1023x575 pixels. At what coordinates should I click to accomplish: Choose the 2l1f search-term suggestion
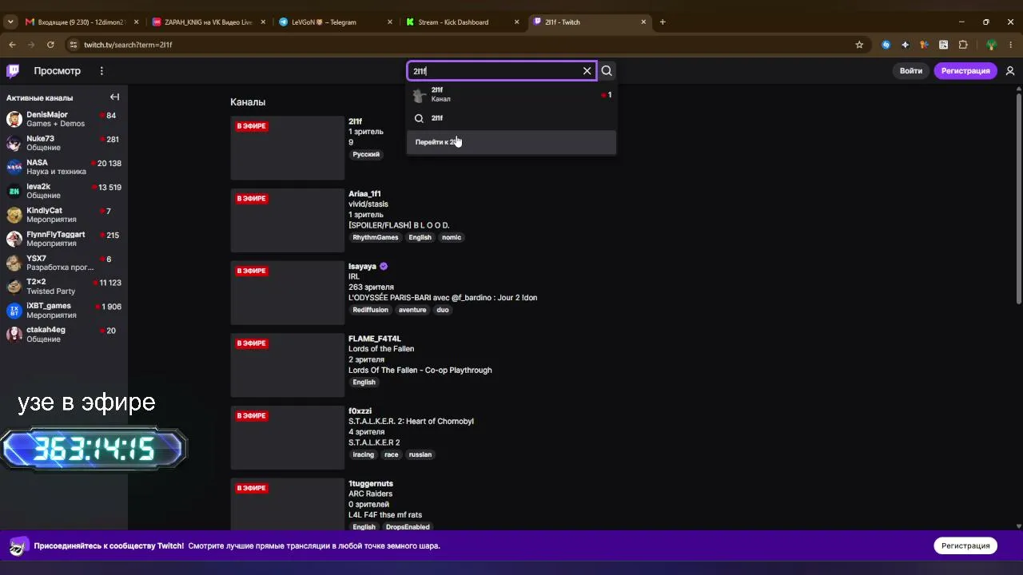coord(511,118)
